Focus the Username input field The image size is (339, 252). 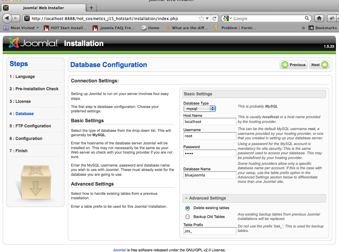click(x=210, y=136)
